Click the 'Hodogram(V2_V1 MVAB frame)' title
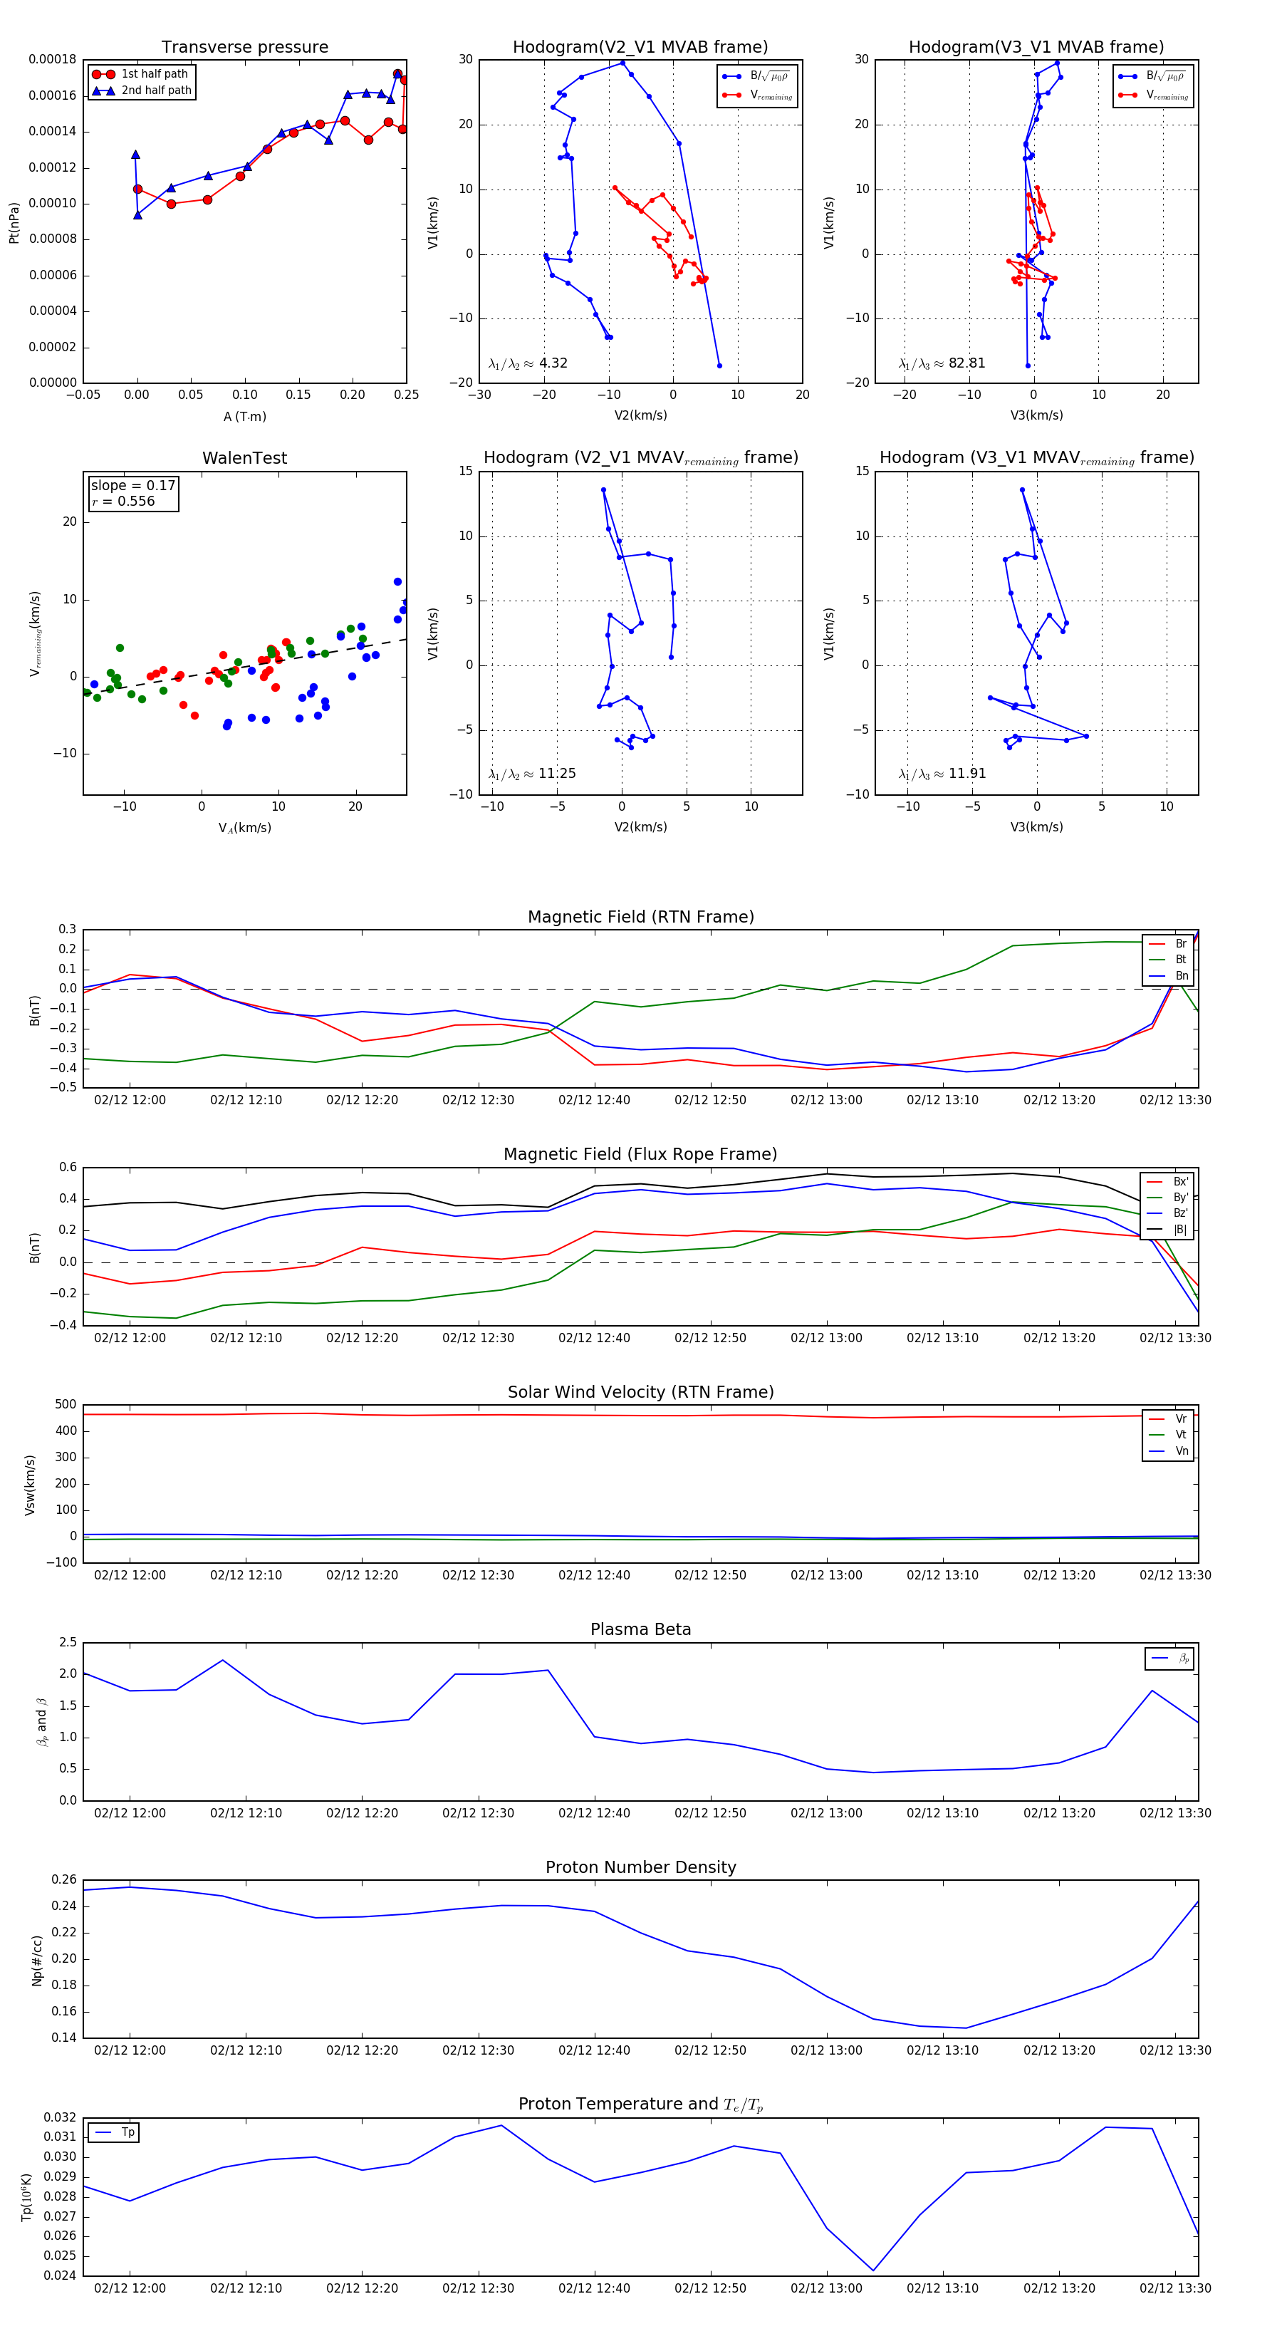This screenshot has width=1282, height=2351. coord(640,48)
